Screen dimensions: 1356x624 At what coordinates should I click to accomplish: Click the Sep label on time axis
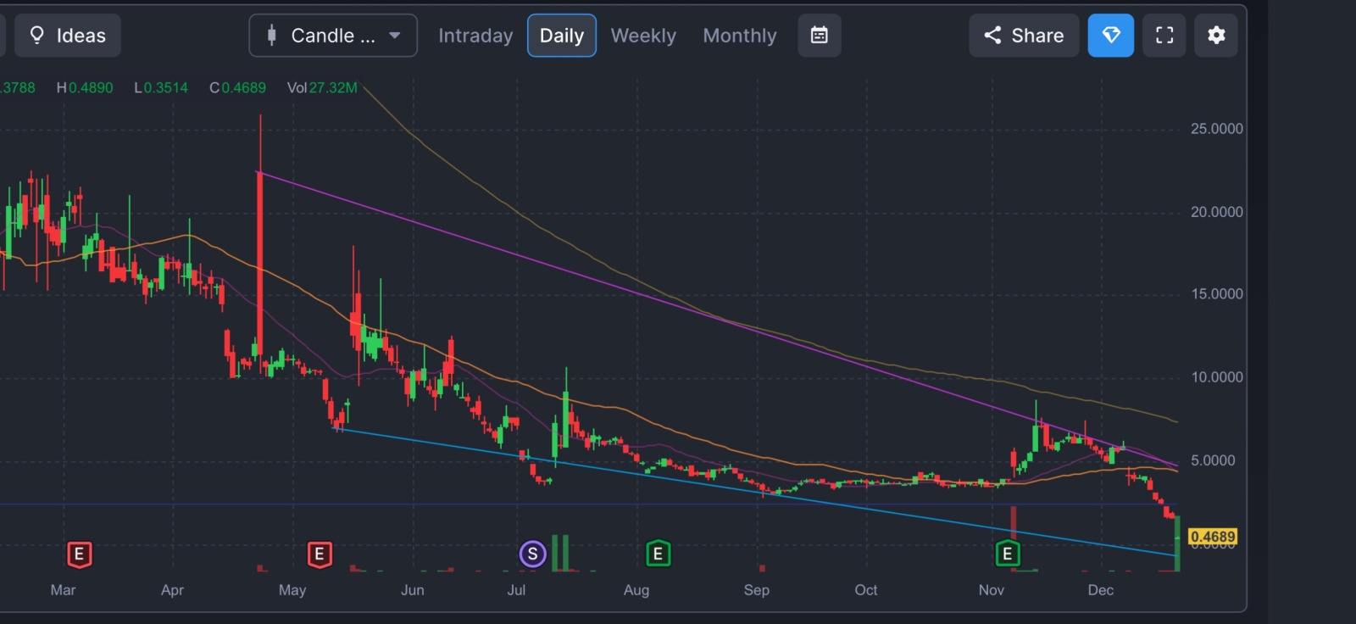point(757,590)
